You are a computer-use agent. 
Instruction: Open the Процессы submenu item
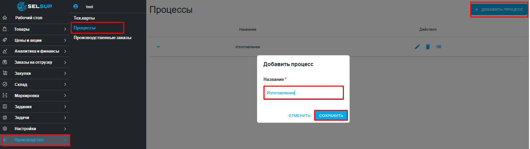tap(85, 28)
